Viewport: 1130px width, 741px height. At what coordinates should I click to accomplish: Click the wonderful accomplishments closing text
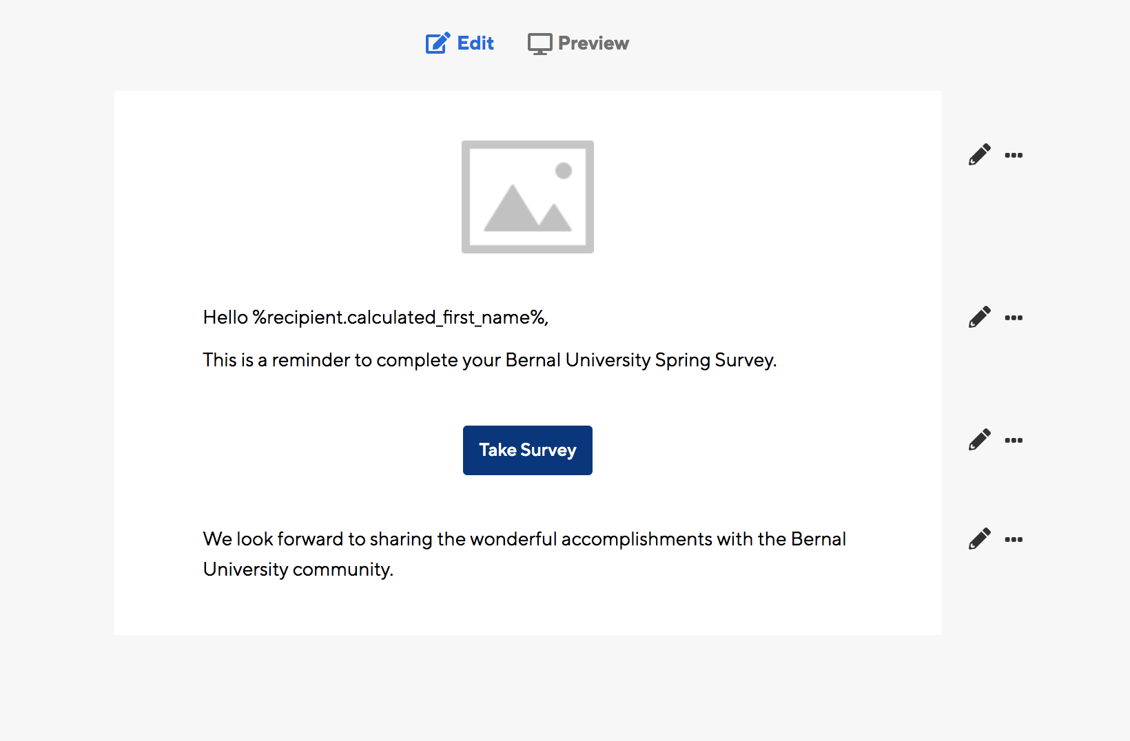point(524,539)
